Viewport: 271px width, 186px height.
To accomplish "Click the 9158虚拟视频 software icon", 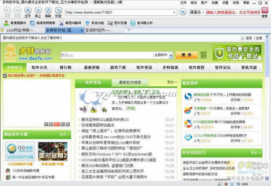I will click(x=188, y=124).
